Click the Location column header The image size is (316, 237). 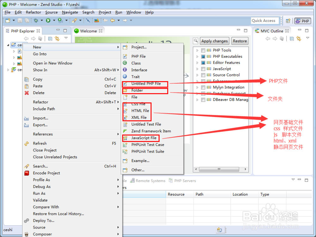[245, 194]
